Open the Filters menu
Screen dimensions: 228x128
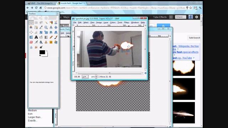[126, 22]
